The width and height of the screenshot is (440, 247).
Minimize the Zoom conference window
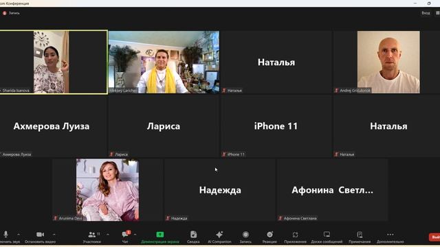click(415, 3)
